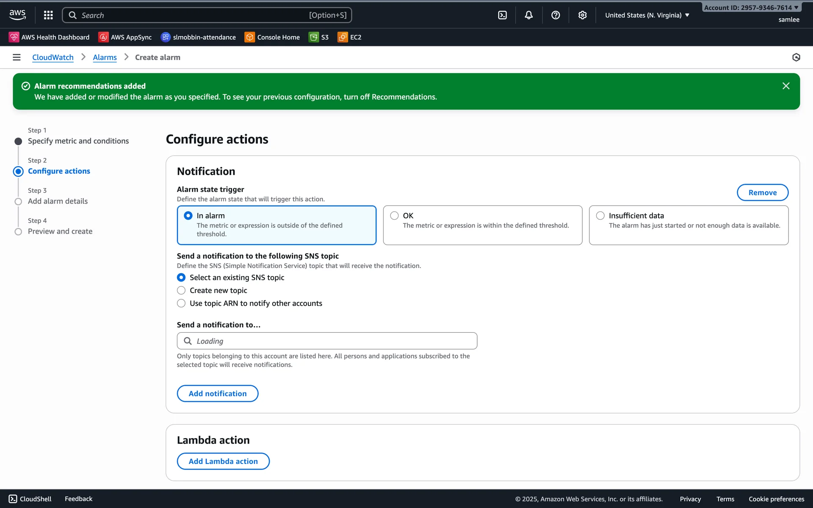Launch CloudShell from the top bar icon
This screenshot has width=813, height=508.
[x=502, y=15]
